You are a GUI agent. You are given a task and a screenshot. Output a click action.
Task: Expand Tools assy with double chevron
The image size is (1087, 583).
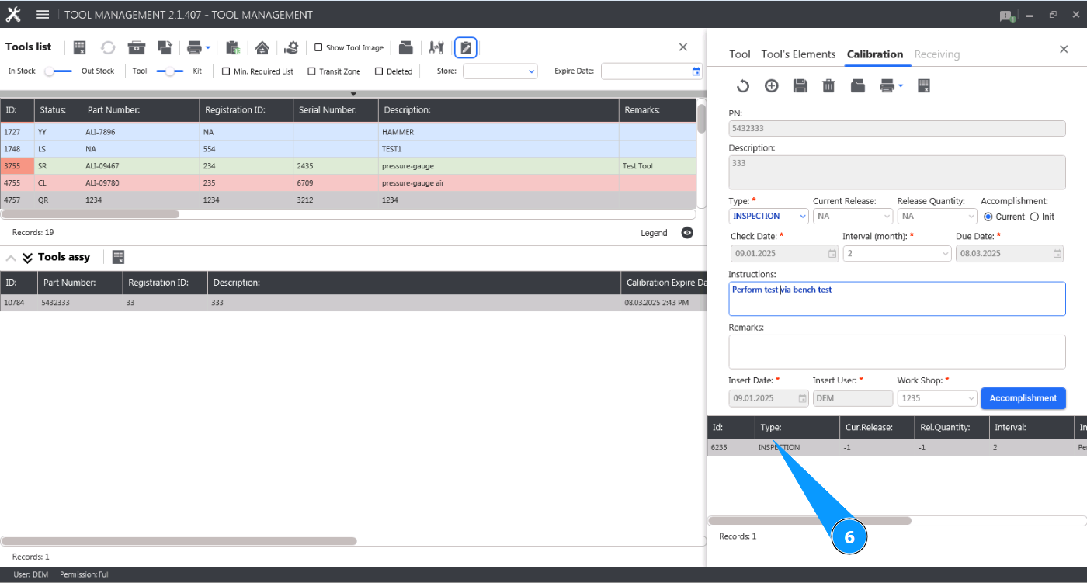pos(28,258)
